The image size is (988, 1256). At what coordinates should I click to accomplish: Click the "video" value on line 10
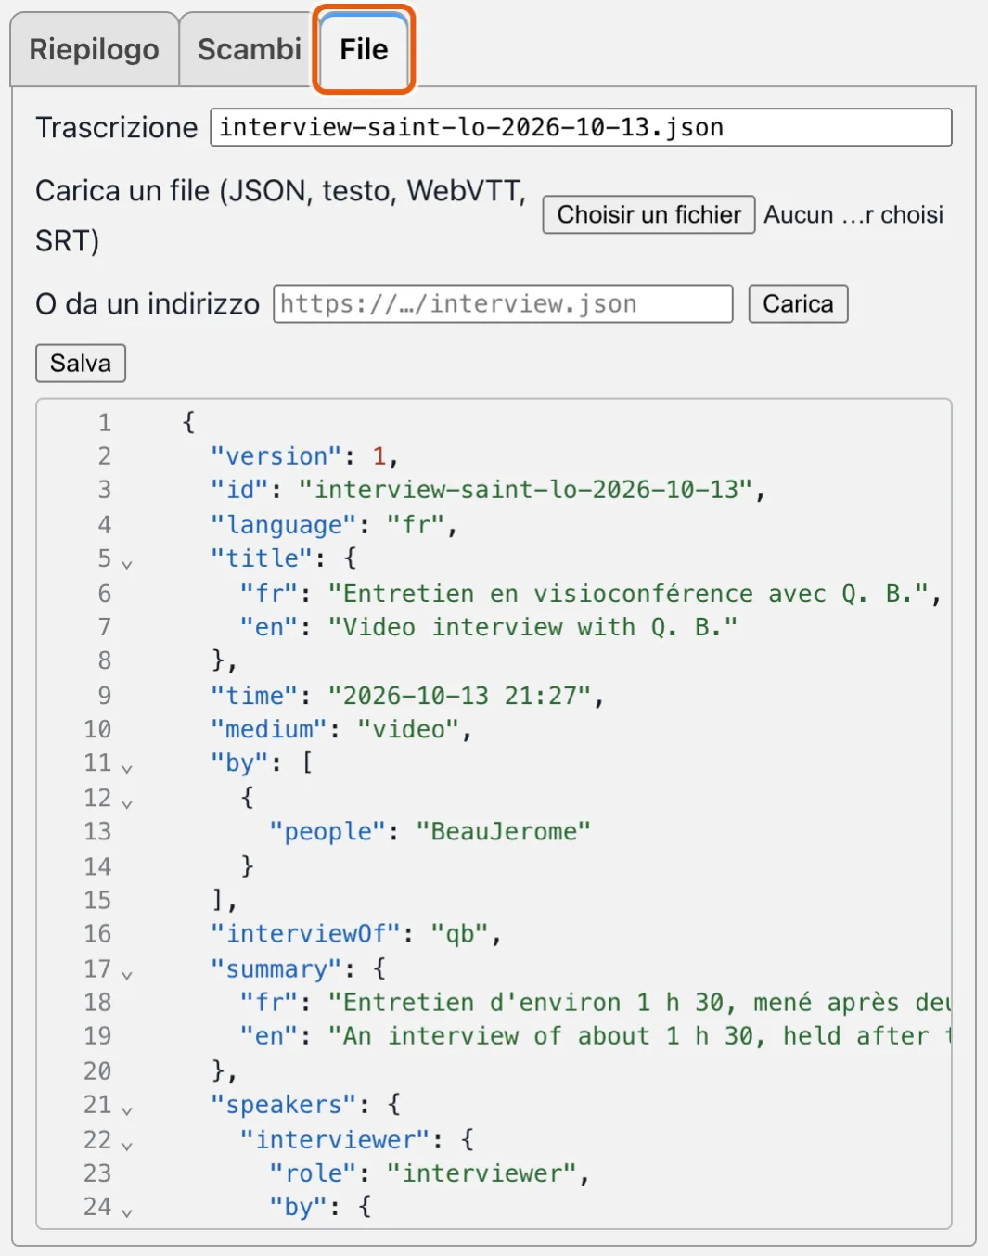click(409, 729)
